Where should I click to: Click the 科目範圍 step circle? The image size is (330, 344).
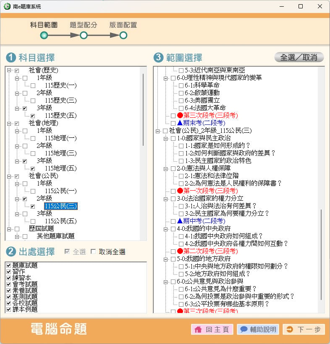[x=44, y=35]
